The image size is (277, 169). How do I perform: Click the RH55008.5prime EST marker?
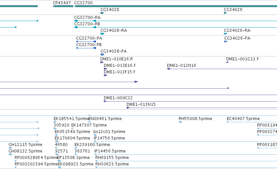point(180,122)
